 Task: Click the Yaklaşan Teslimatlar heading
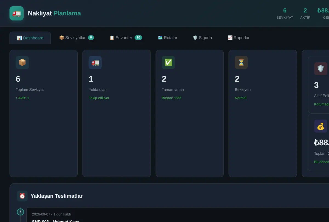coord(56,196)
